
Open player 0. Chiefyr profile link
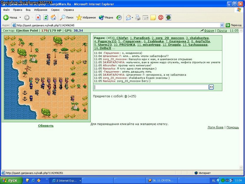click(120, 38)
